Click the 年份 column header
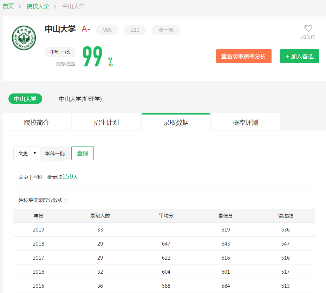Image resolution: width=326 pixels, height=293 pixels. click(x=38, y=216)
